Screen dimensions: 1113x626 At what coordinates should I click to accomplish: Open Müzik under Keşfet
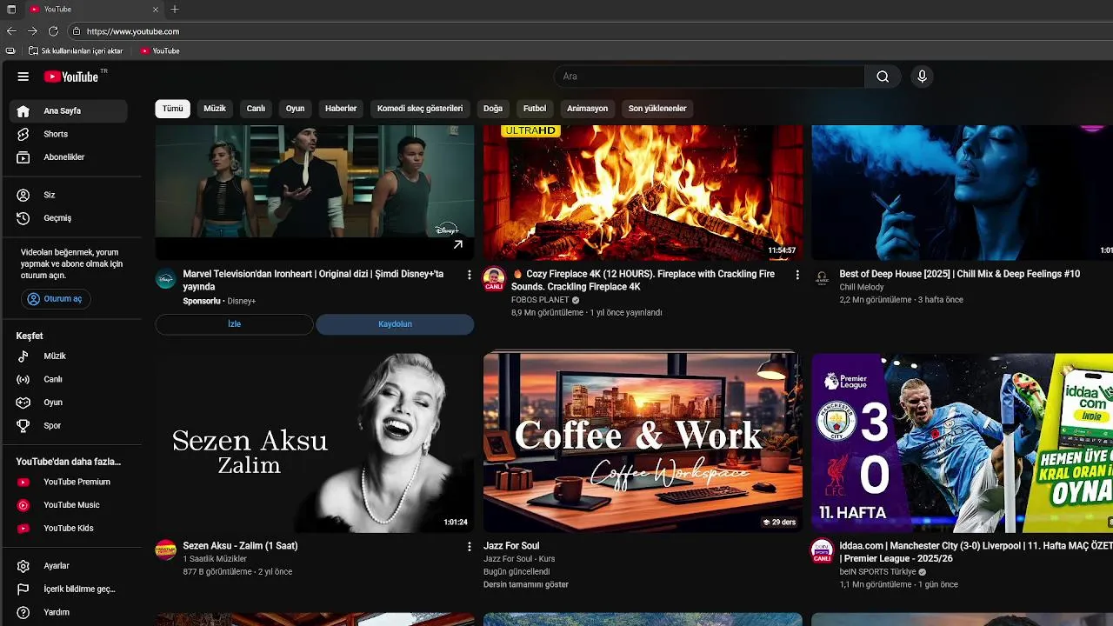69,356
